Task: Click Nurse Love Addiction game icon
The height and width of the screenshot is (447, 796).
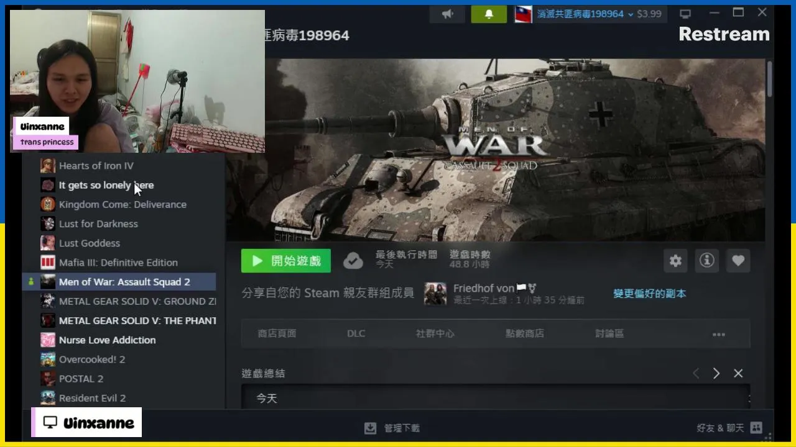Action: 48,340
